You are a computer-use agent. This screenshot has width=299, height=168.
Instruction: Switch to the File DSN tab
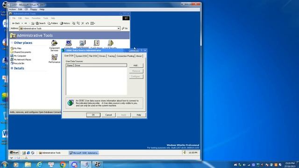pos(93,56)
